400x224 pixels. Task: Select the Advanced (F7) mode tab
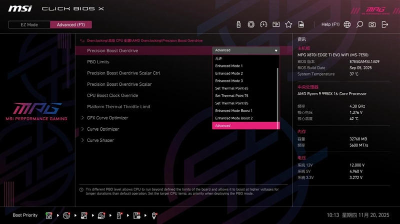pos(71,24)
